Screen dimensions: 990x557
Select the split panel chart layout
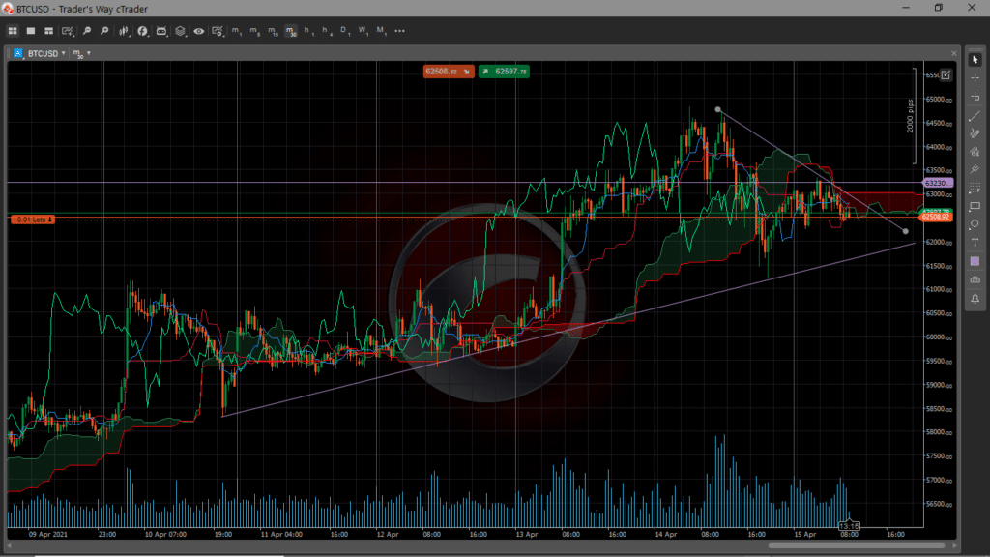pos(48,31)
